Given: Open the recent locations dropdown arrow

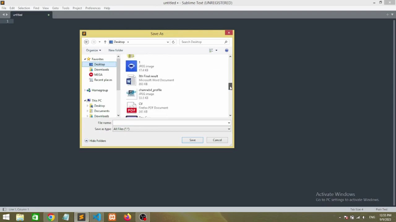Looking at the screenshot, I should pyautogui.click(x=99, y=42).
